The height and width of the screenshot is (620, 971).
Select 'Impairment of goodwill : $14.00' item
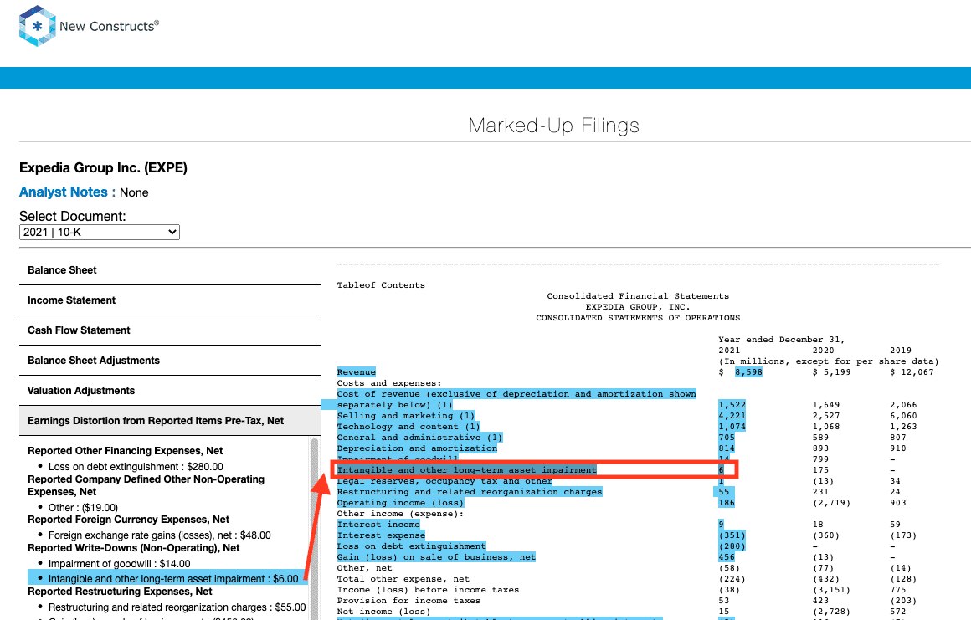coord(120,564)
